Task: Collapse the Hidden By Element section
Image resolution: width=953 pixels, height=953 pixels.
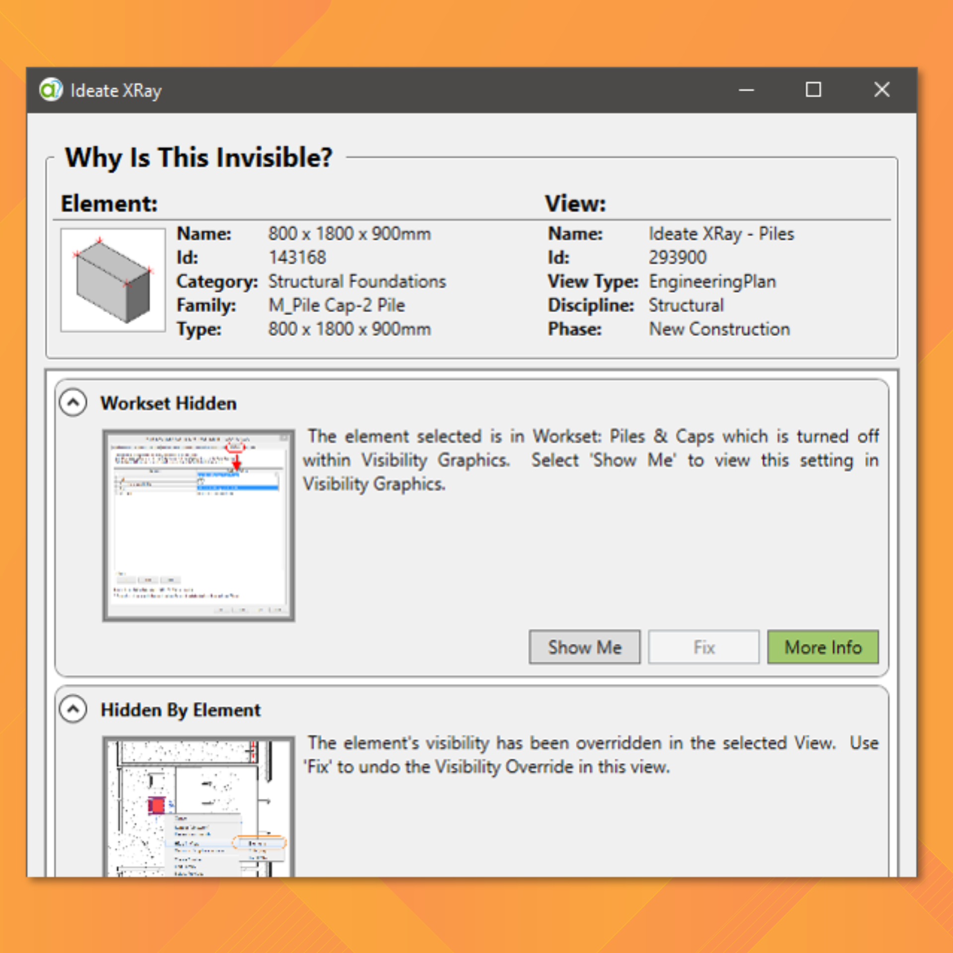Action: point(73,709)
